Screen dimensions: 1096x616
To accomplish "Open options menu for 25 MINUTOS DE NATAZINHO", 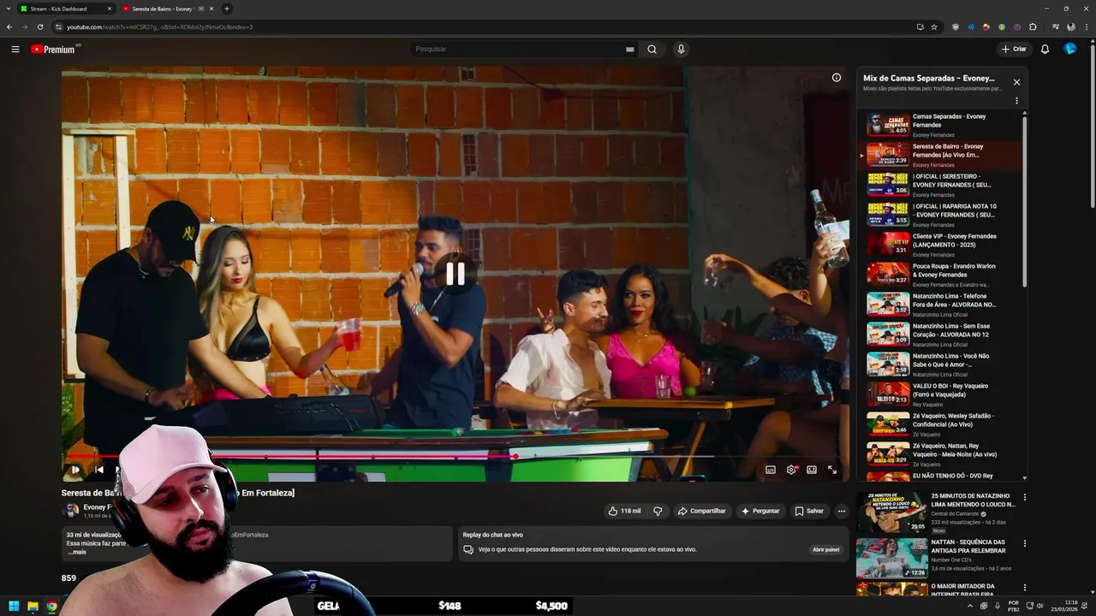I will tap(1024, 497).
